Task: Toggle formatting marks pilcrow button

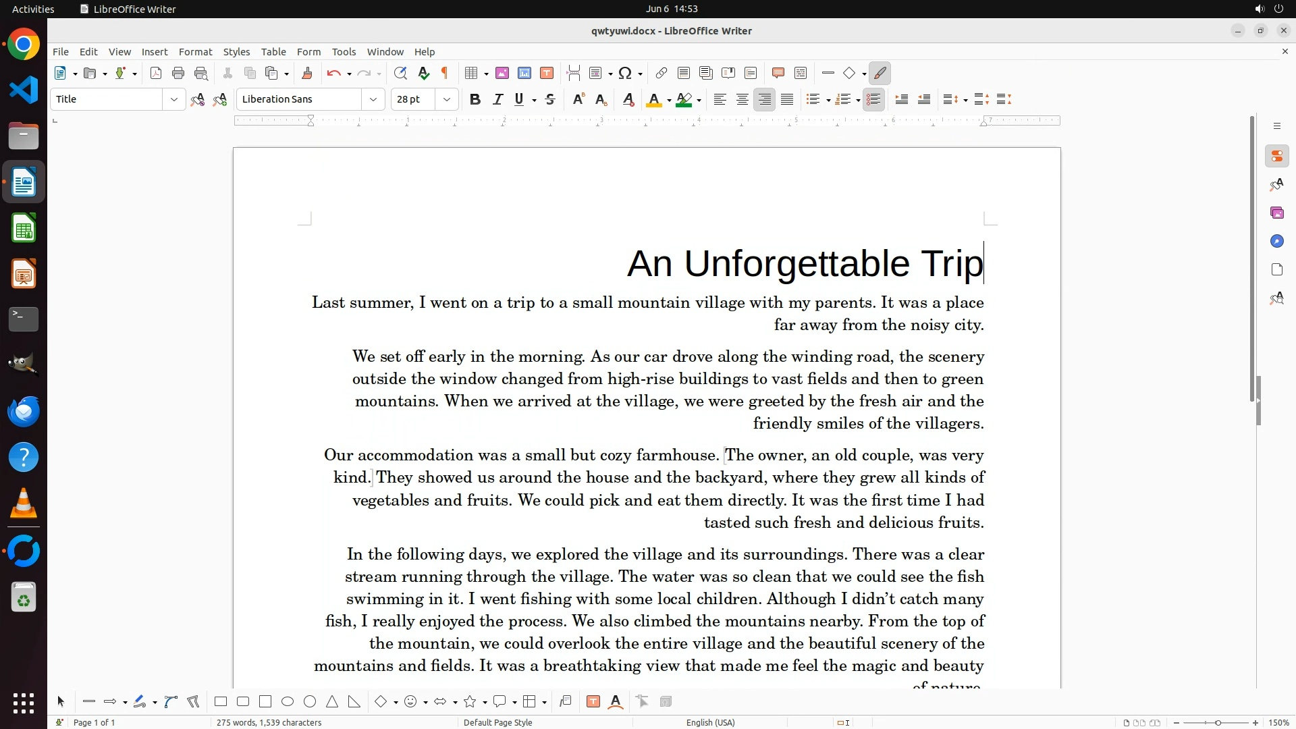Action: [445, 74]
